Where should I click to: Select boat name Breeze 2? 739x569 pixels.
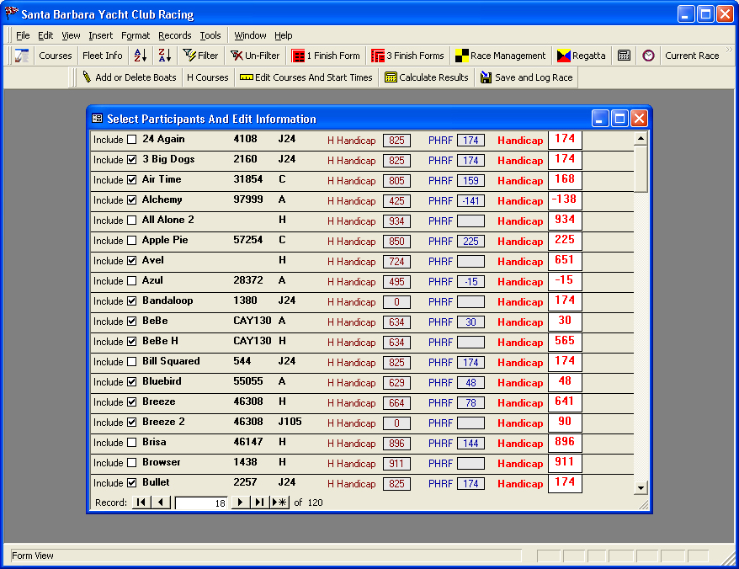[x=163, y=422]
